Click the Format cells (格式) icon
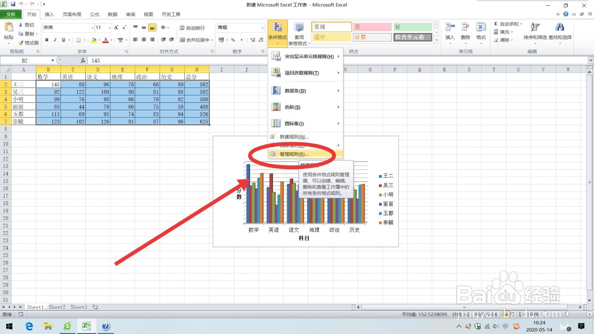The width and height of the screenshot is (594, 334). click(481, 27)
